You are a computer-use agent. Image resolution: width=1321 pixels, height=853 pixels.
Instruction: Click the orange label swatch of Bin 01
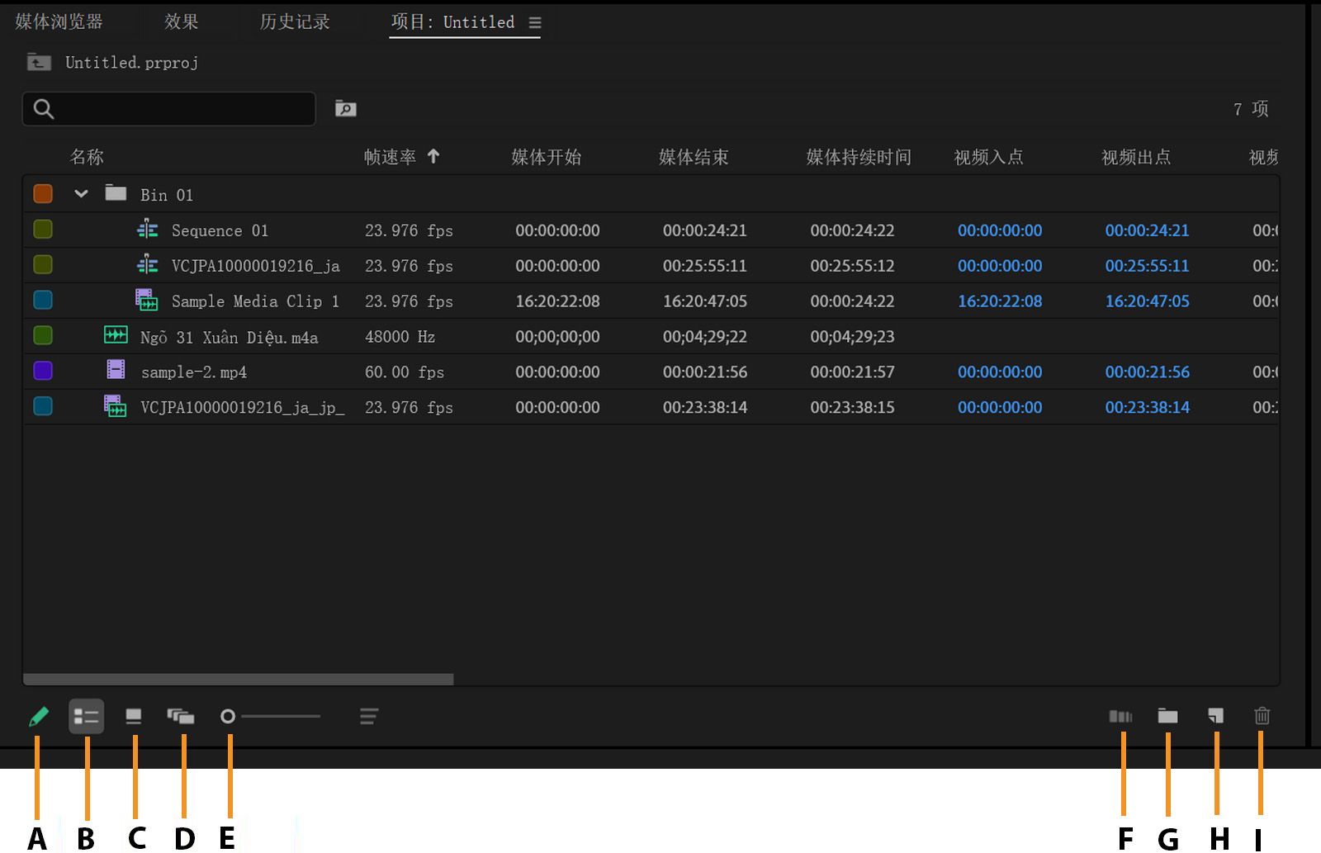point(42,193)
